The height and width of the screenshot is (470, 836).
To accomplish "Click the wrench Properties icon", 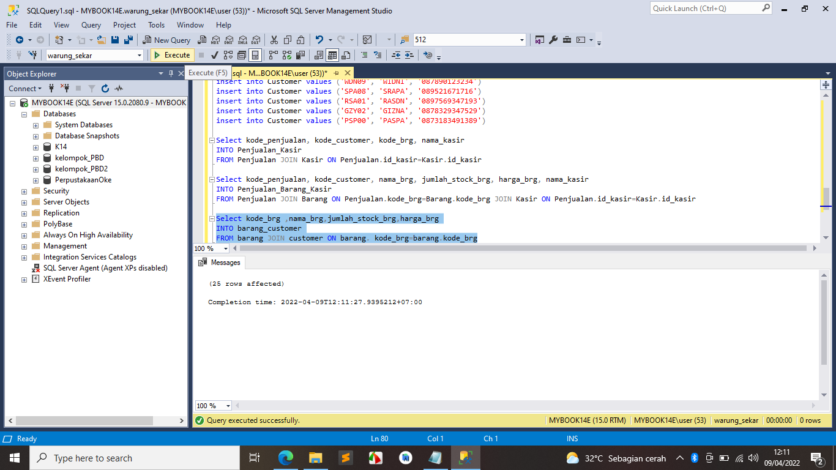I will (x=553, y=40).
